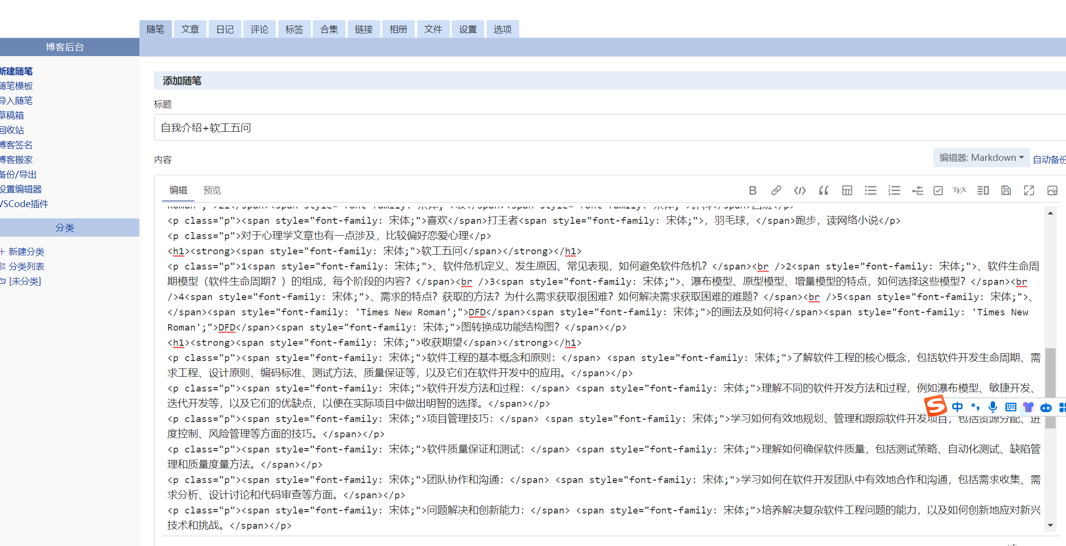This screenshot has height=546, width=1066.
Task: Expand the 新建分类 option
Action: [x=26, y=252]
